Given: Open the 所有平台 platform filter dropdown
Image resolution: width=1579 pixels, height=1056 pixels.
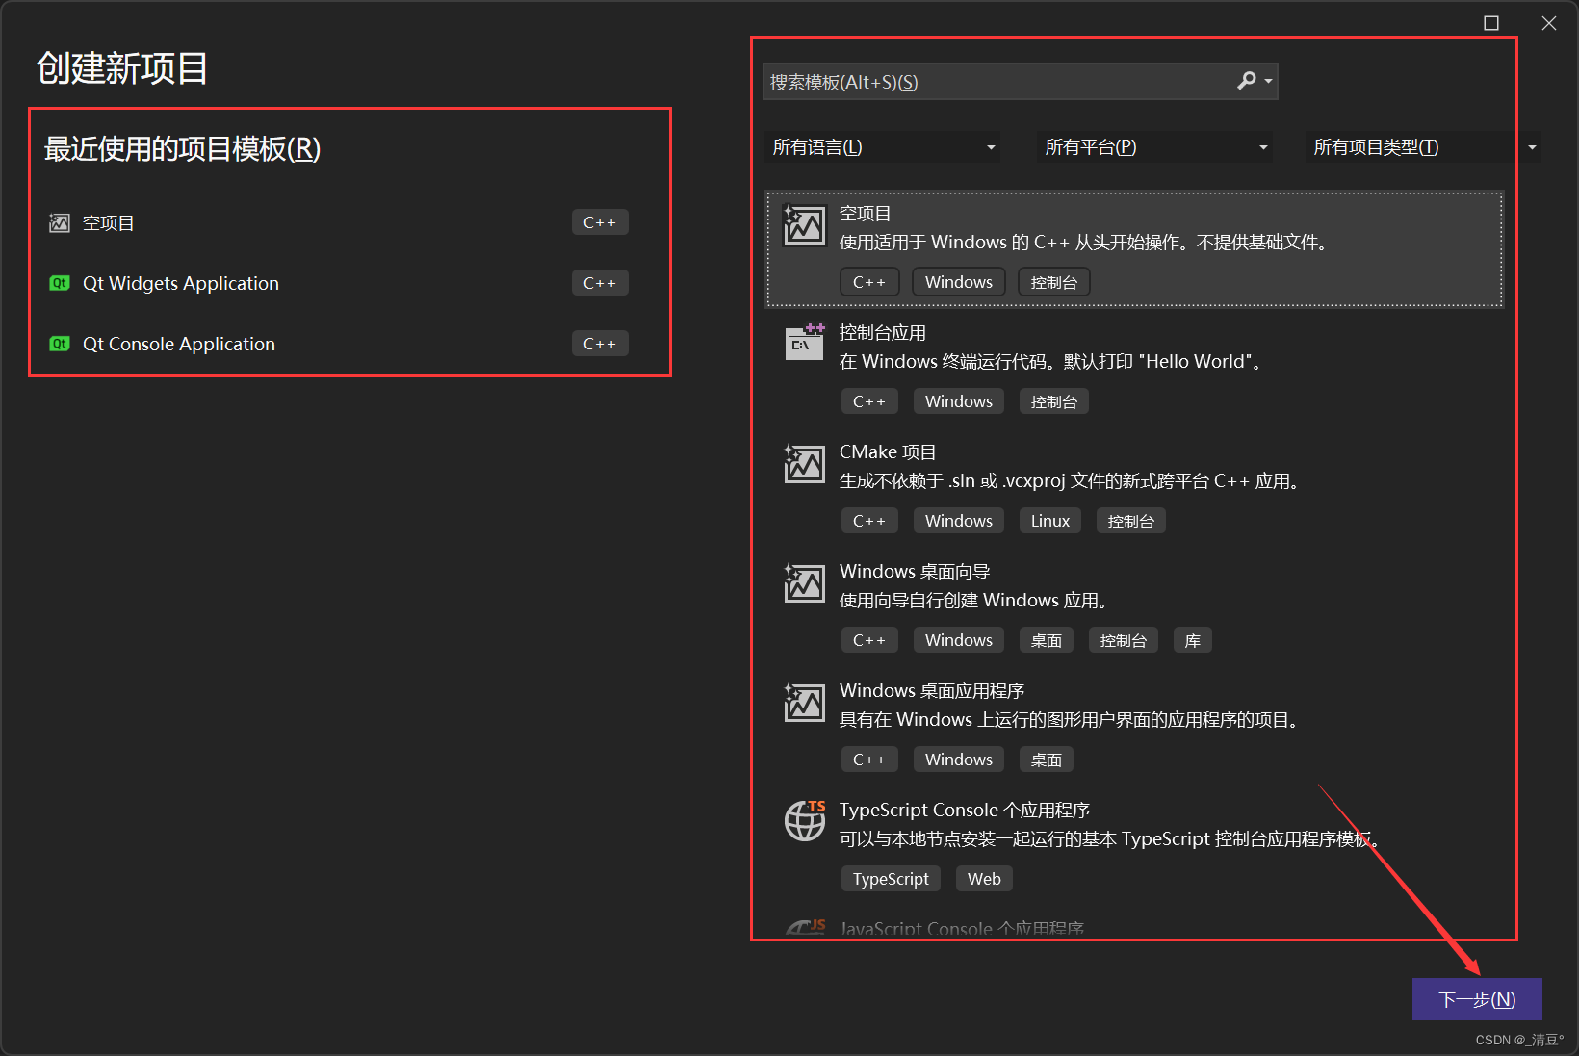Looking at the screenshot, I should click(1154, 147).
